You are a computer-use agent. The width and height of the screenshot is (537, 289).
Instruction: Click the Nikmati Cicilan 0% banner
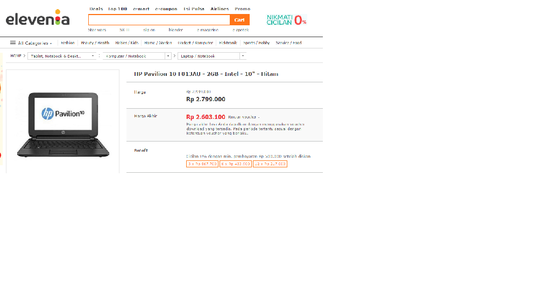coord(287,20)
